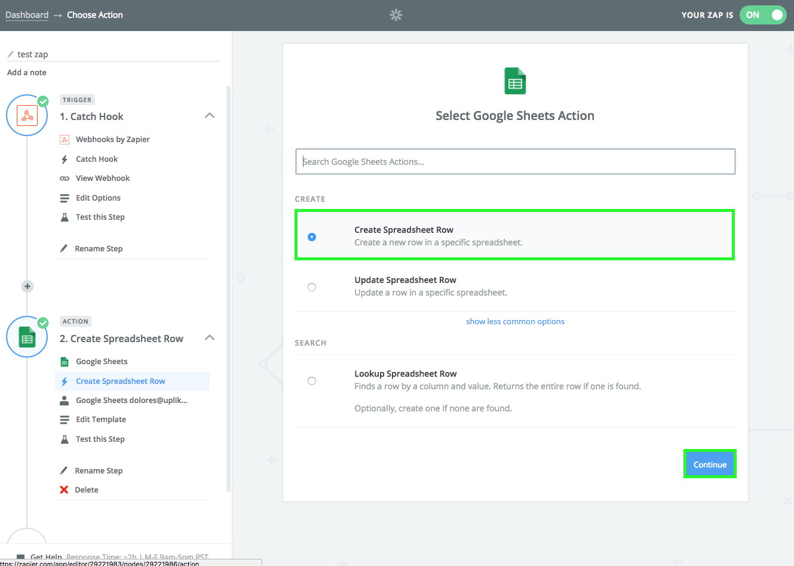
Task: Select the Create Spreadsheet Row radio button
Action: 312,237
